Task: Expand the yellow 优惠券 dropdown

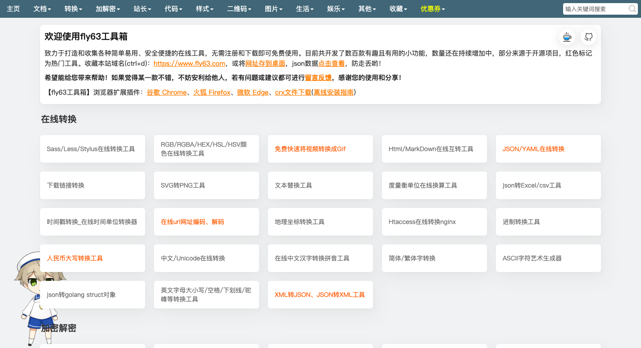Action: pos(433,8)
